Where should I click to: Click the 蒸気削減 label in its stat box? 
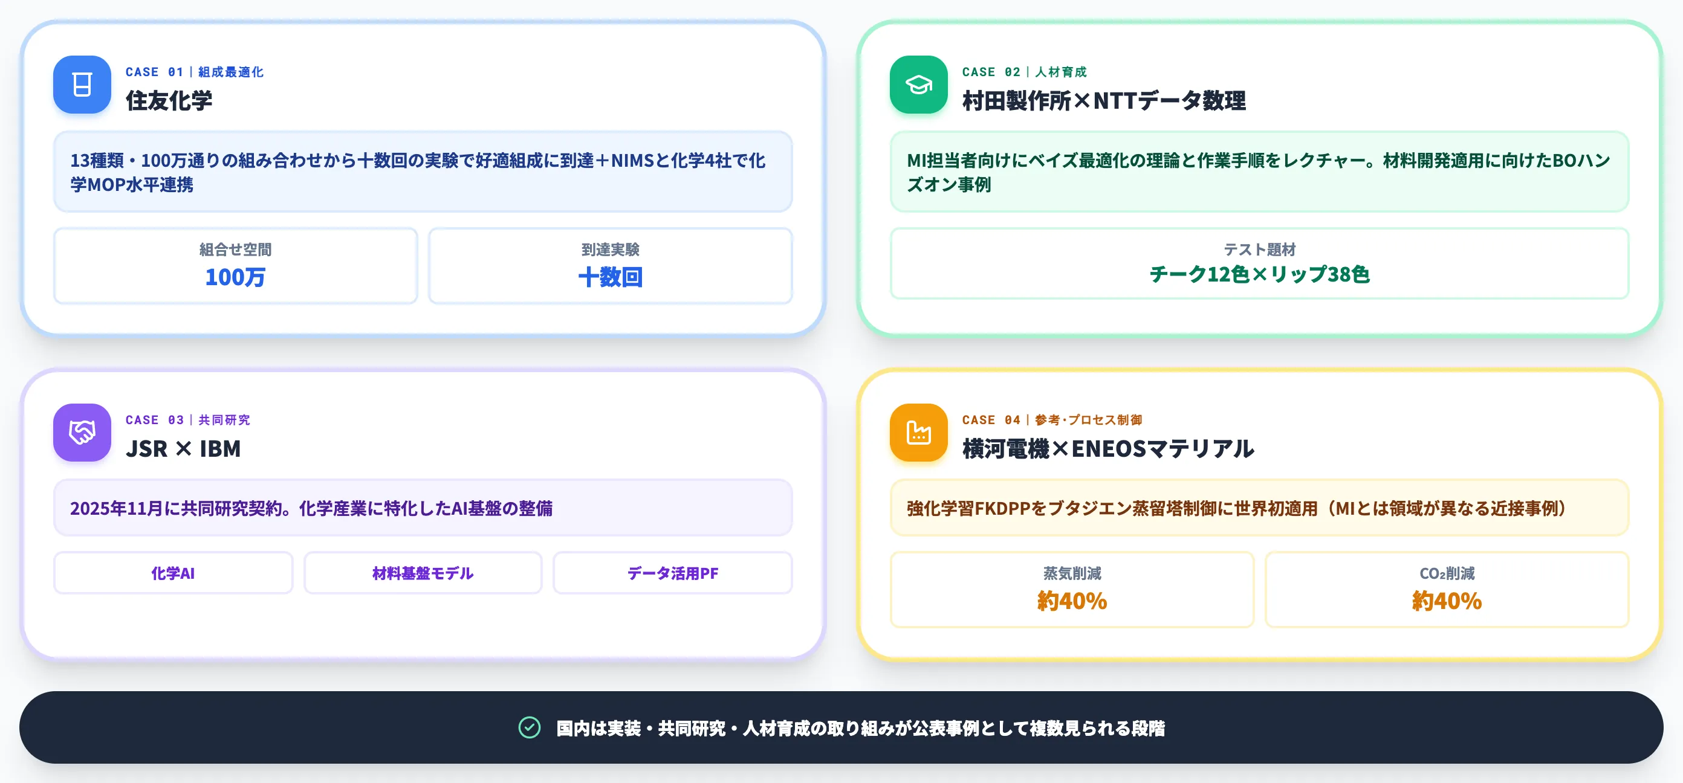1072,573
